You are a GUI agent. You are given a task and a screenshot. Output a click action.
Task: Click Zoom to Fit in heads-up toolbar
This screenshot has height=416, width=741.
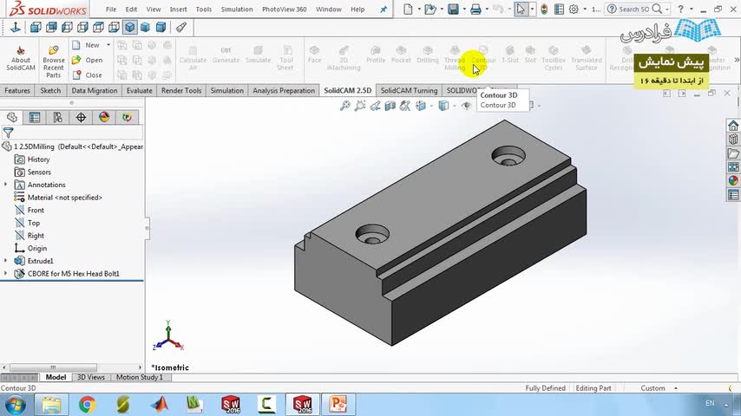(345, 106)
